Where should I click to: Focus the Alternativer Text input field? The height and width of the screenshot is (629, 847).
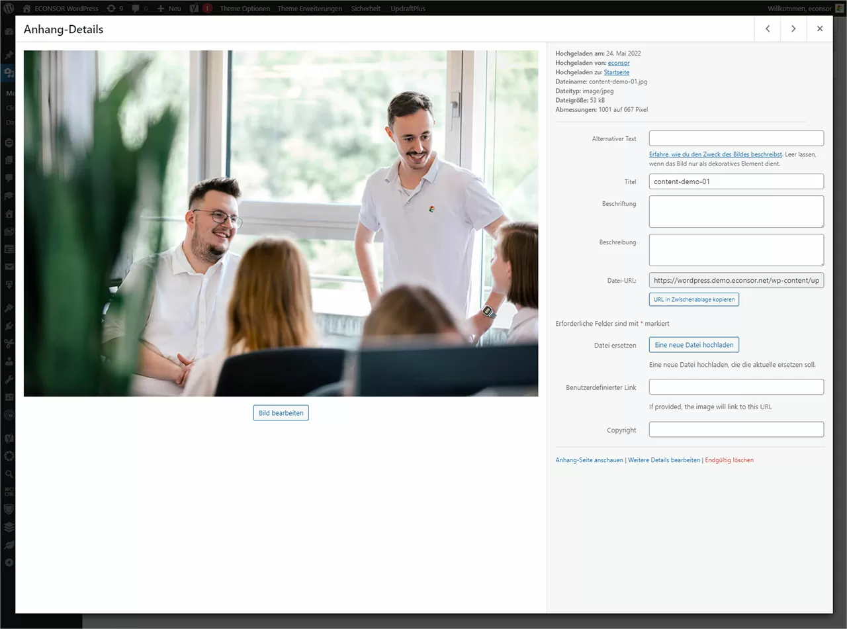pyautogui.click(x=736, y=138)
